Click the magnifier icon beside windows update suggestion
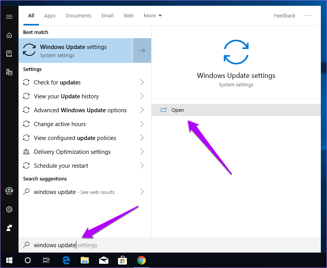Image resolution: width=327 pixels, height=268 pixels. pyautogui.click(x=26, y=192)
